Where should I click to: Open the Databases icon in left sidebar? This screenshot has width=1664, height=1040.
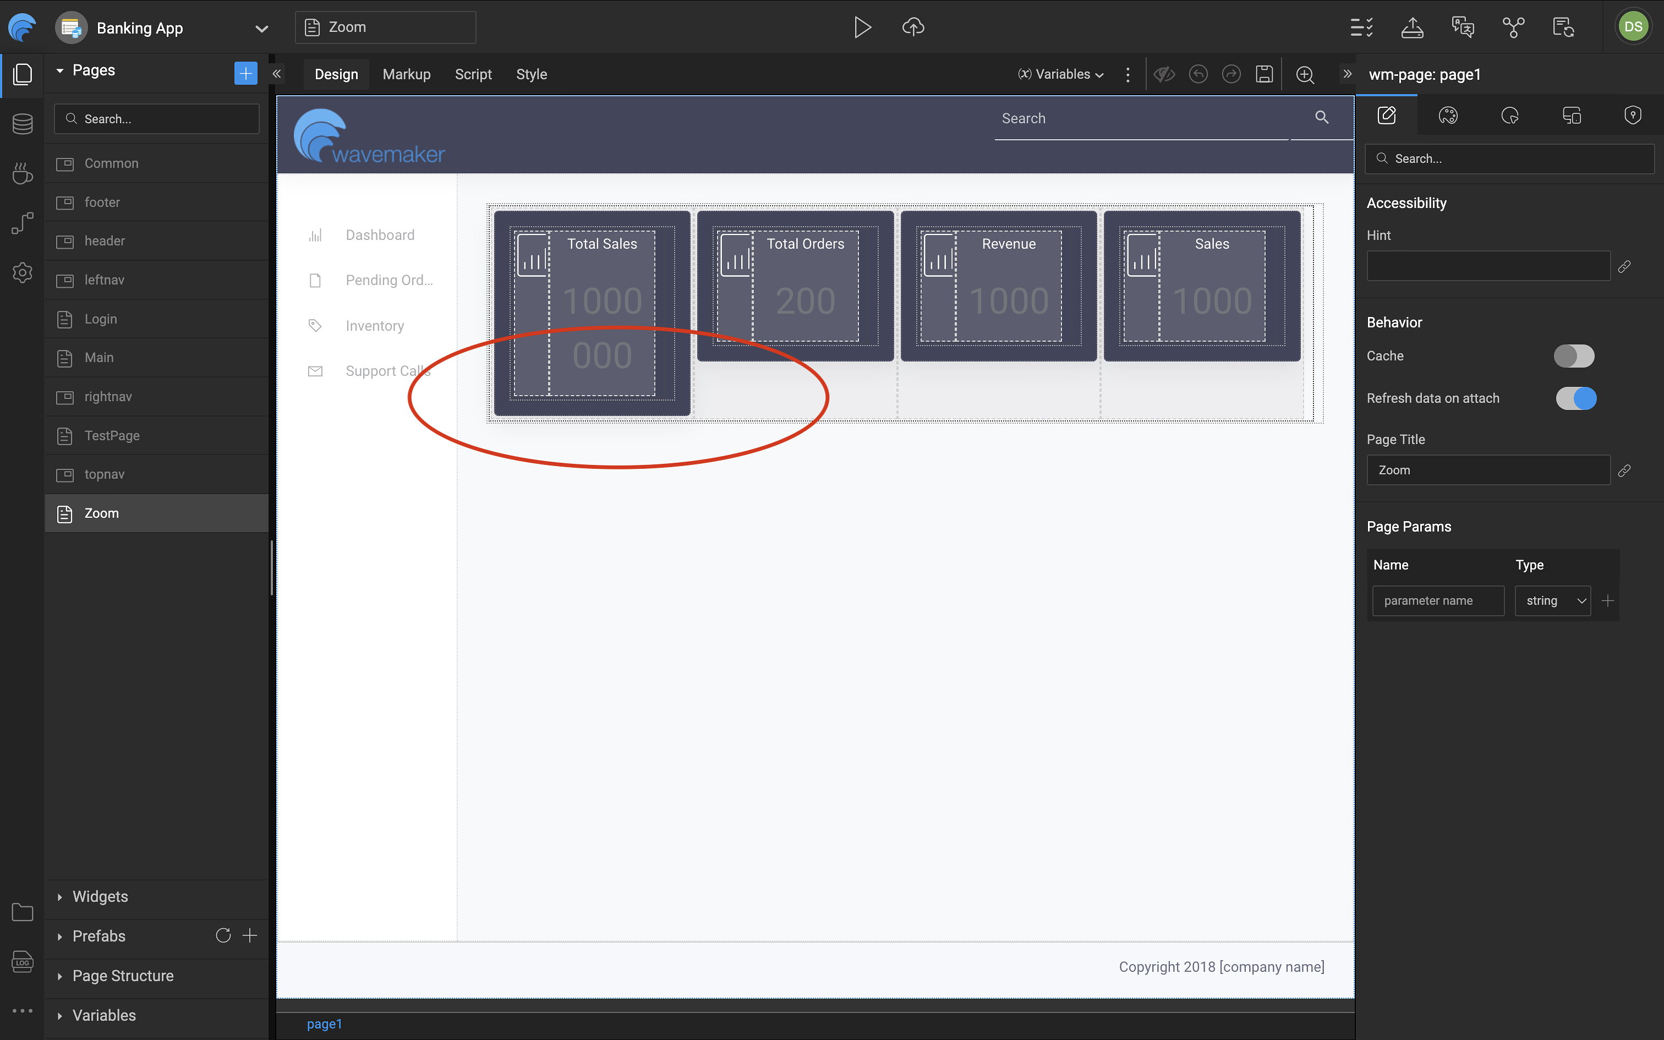(22, 124)
